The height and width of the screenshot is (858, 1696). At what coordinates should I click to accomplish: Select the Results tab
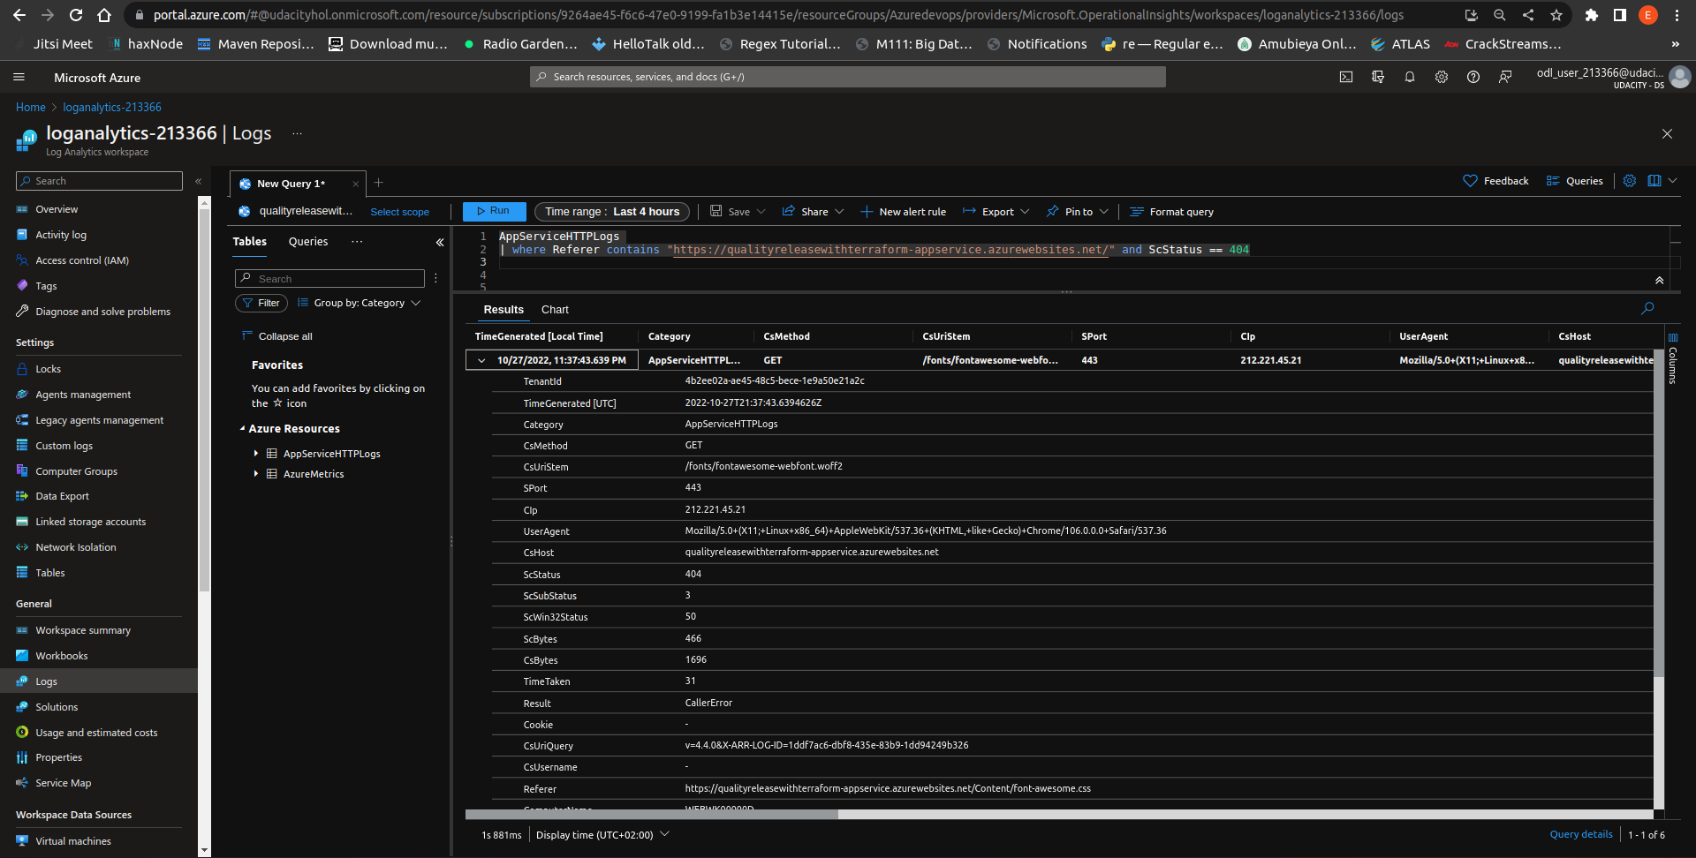(x=503, y=310)
